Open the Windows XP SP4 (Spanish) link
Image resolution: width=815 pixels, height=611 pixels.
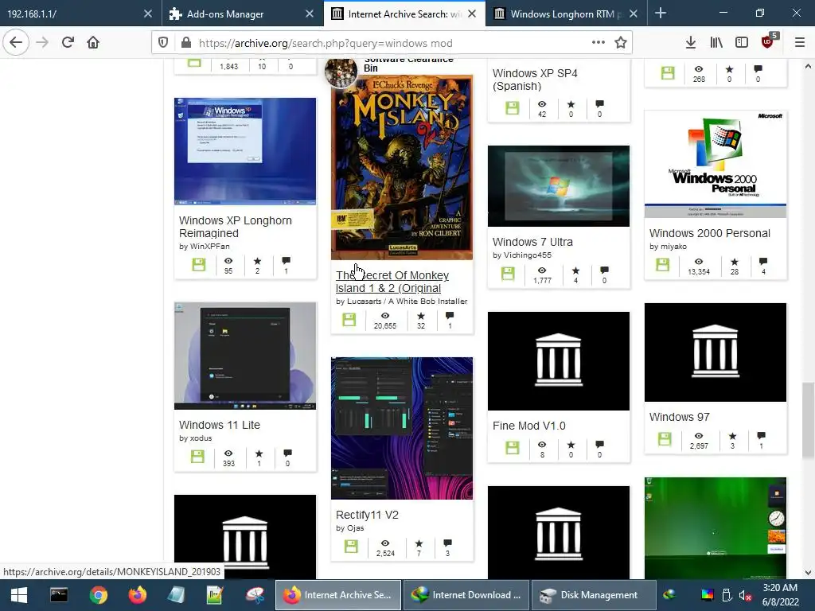[x=535, y=80]
